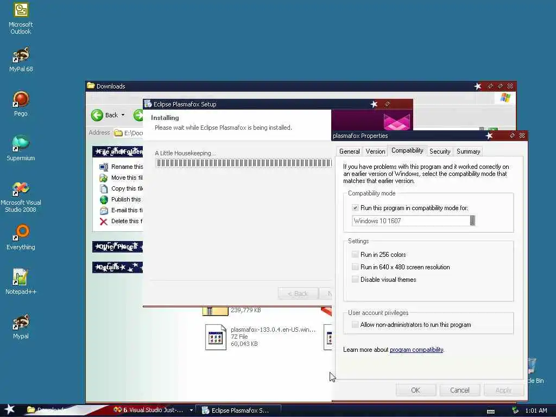Click the green Back arrow in Downloads window
The image size is (556, 417).
(x=97, y=115)
